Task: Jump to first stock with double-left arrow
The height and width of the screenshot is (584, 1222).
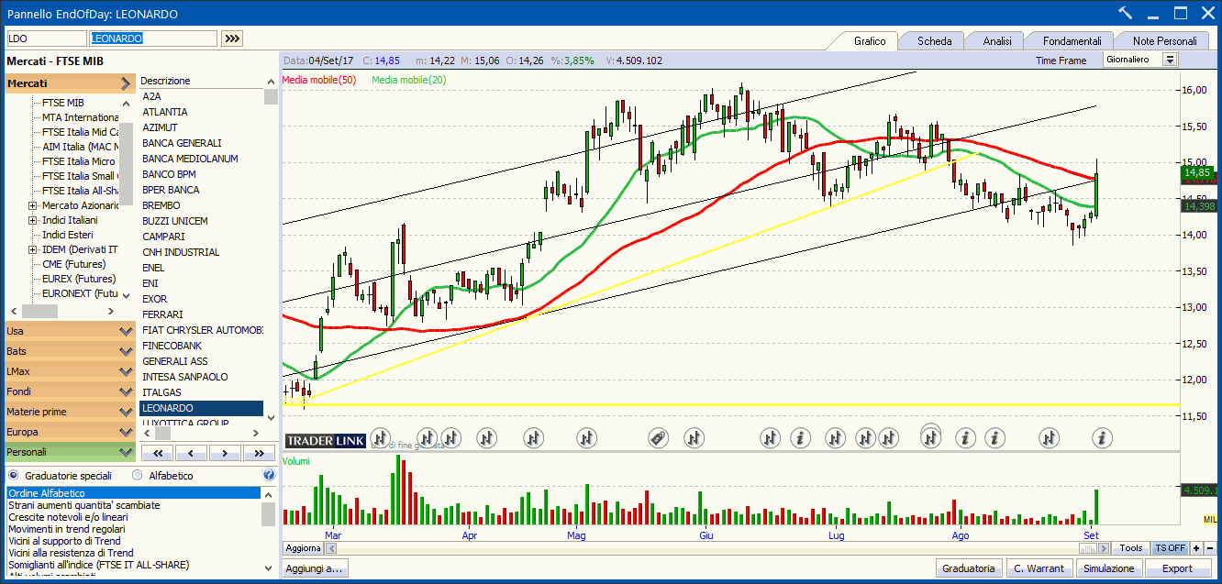Action: [159, 453]
